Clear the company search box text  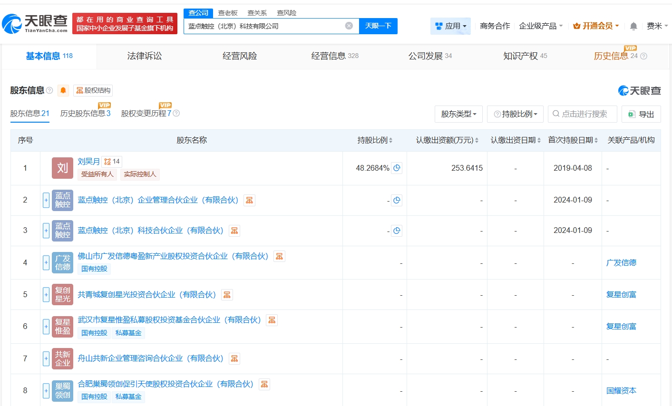349,26
